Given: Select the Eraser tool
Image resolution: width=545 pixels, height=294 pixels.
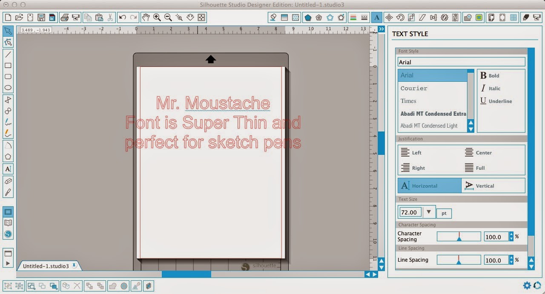Looking at the screenshot, I should [x=8, y=181].
